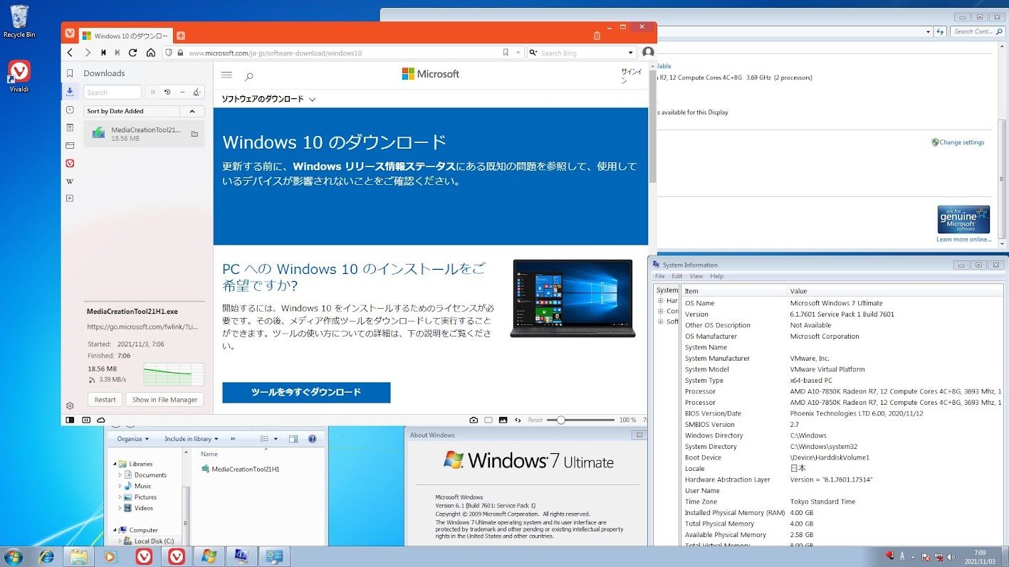Pause the download in Downloads panel
The height and width of the screenshot is (567, 1009).
coord(152,92)
